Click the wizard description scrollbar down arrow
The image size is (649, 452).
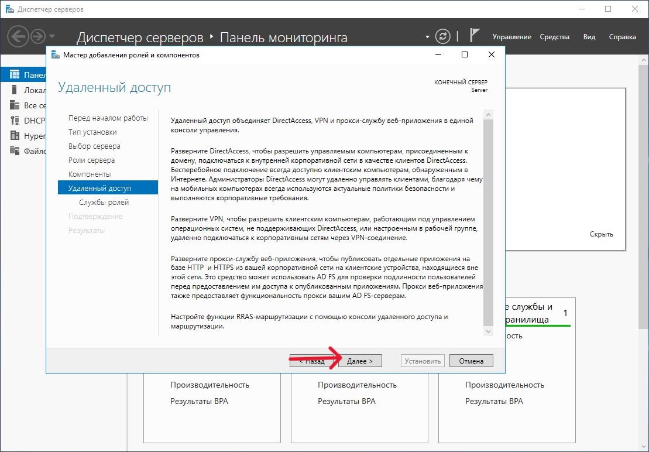489,331
